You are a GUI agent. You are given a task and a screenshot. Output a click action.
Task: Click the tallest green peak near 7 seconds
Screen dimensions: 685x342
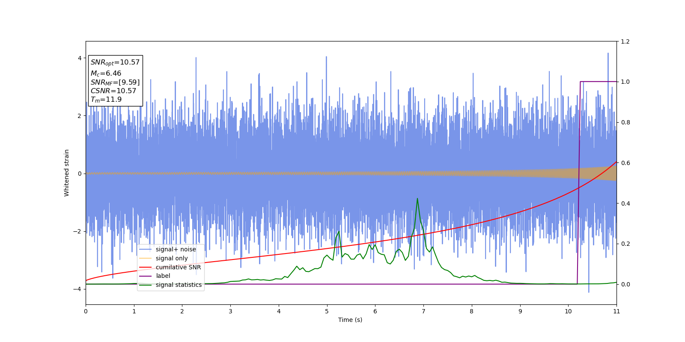417,198
